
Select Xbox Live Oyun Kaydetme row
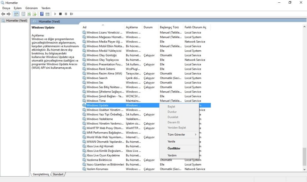(146, 155)
